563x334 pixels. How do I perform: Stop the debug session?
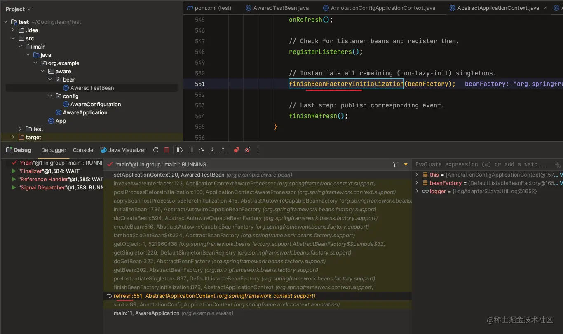pos(167,150)
